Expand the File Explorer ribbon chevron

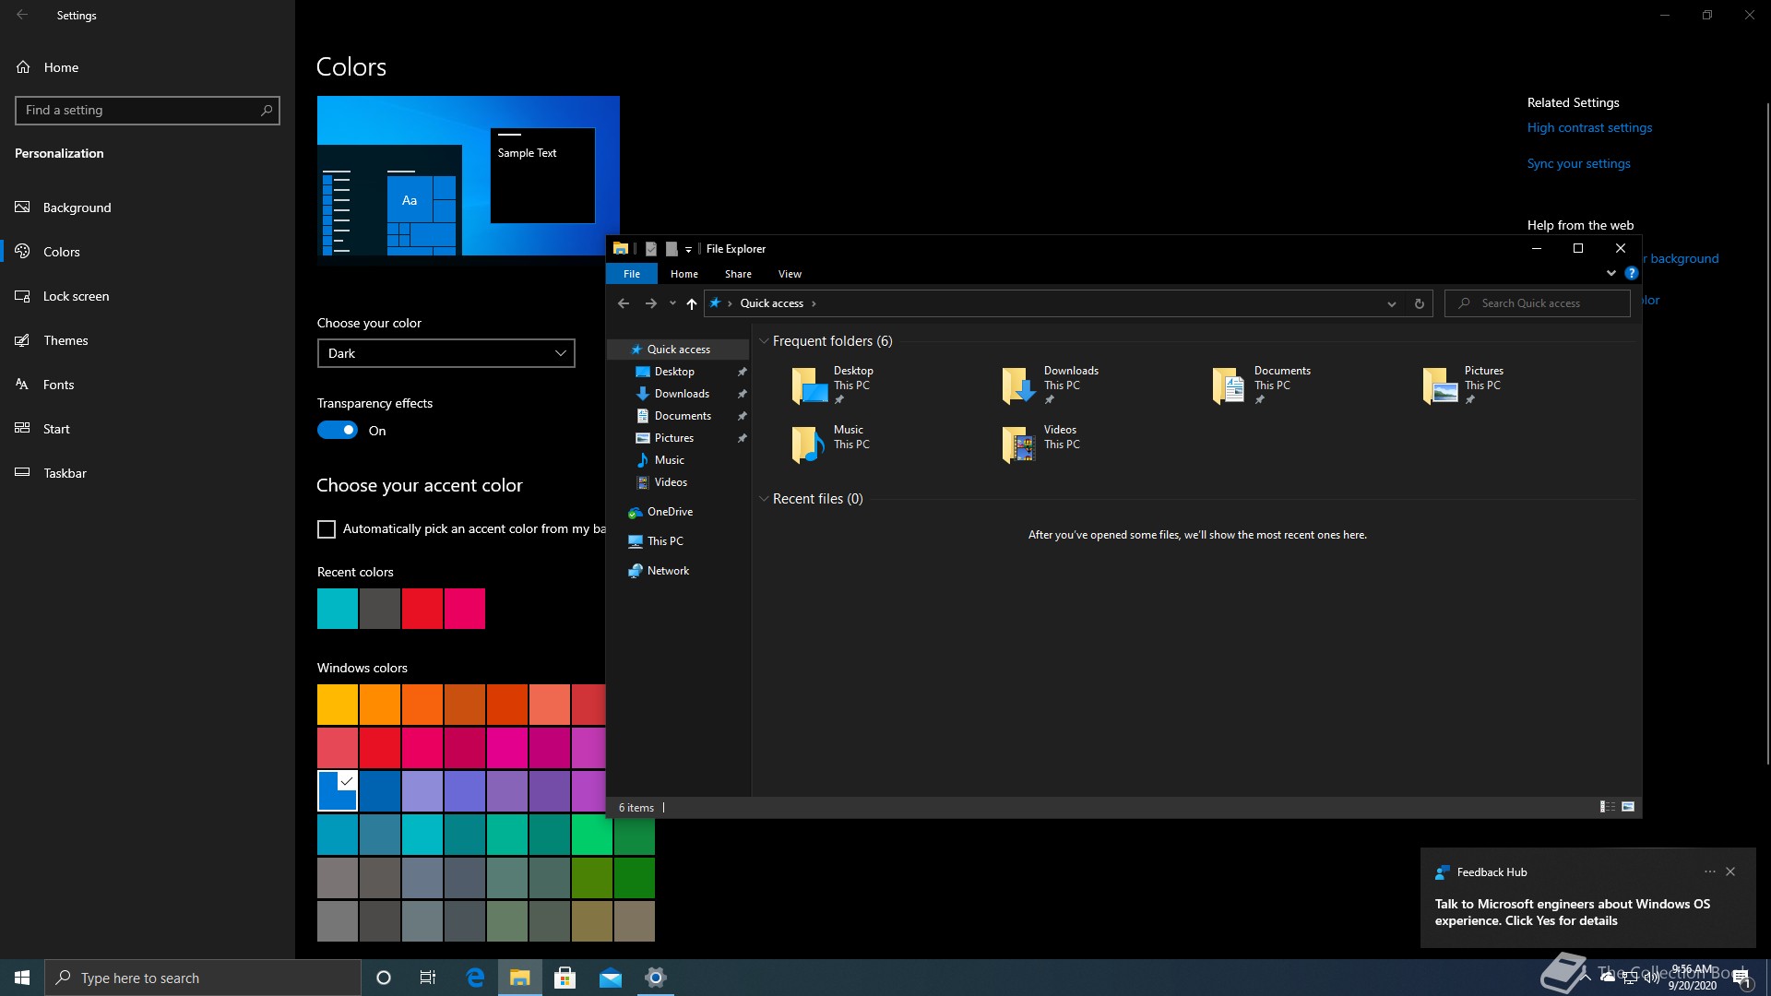coord(1611,273)
